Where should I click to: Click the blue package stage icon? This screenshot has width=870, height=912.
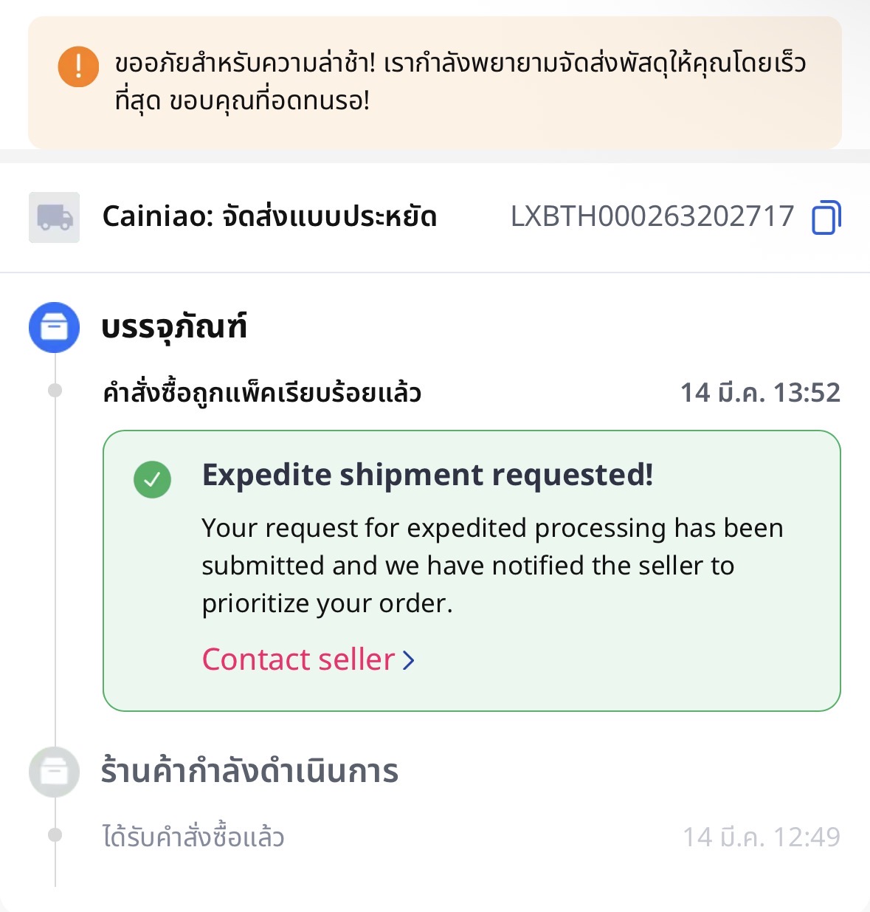[x=54, y=326]
